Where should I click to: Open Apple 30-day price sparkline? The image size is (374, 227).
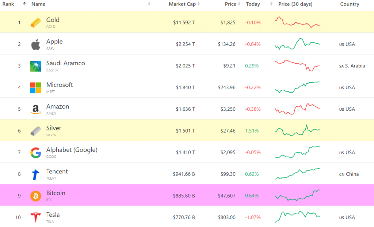(297, 44)
